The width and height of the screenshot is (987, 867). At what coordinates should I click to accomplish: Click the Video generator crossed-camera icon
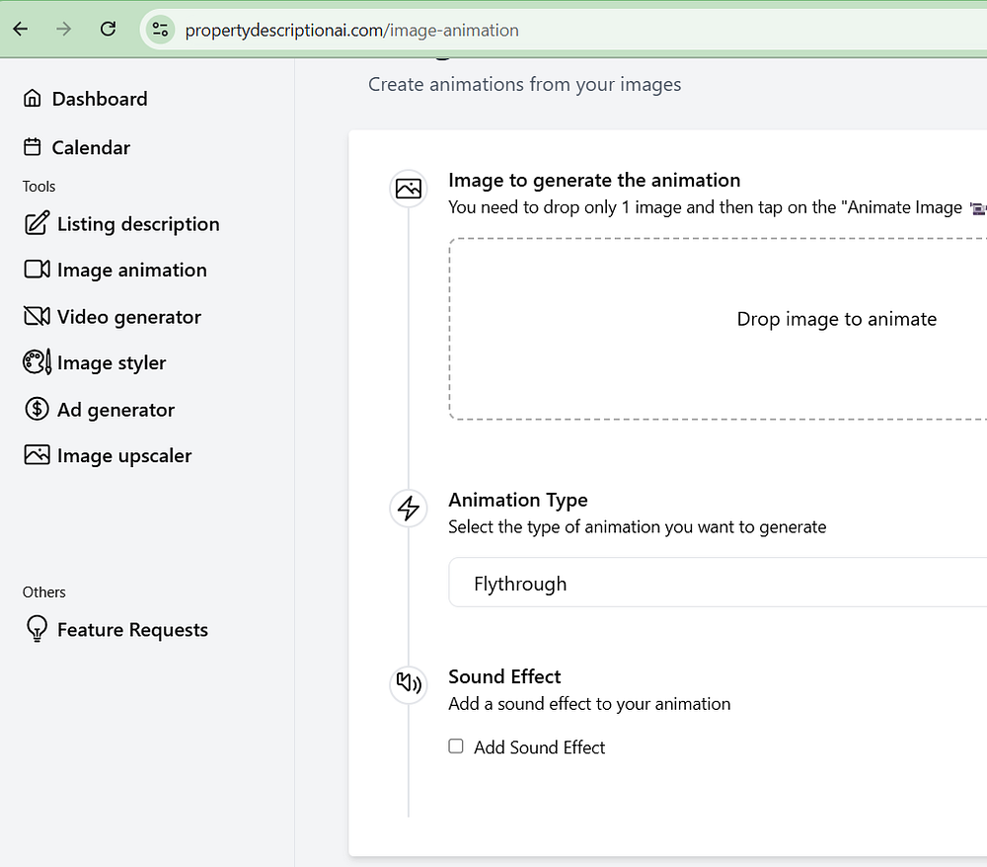pyautogui.click(x=37, y=317)
